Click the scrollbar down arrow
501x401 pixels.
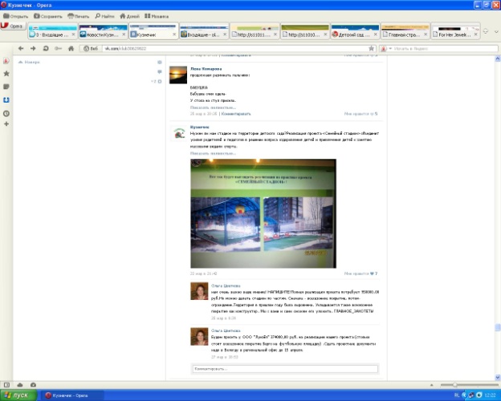[498, 378]
